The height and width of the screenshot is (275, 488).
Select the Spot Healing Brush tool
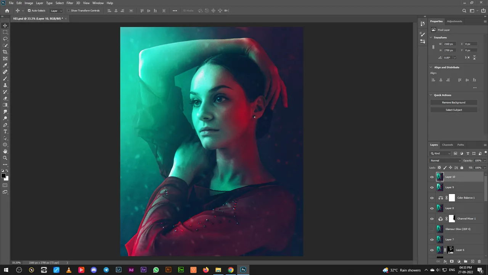pyautogui.click(x=5, y=72)
